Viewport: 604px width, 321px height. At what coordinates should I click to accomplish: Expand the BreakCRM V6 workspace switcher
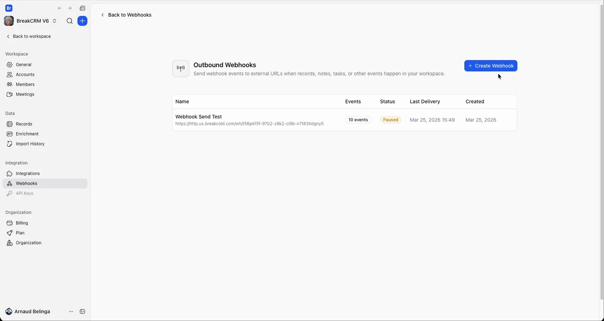[x=54, y=21]
